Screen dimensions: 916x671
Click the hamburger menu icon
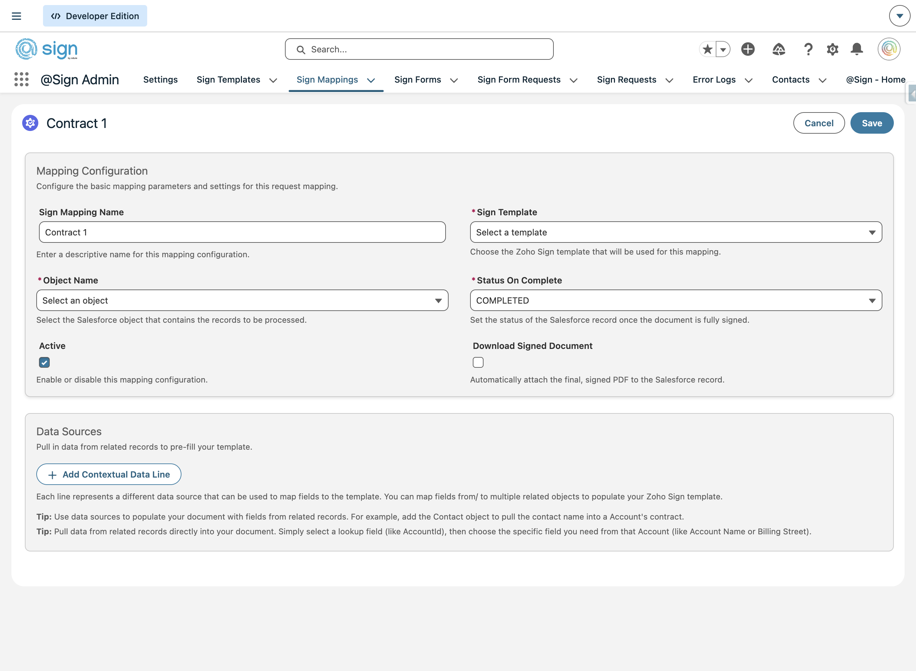[16, 16]
